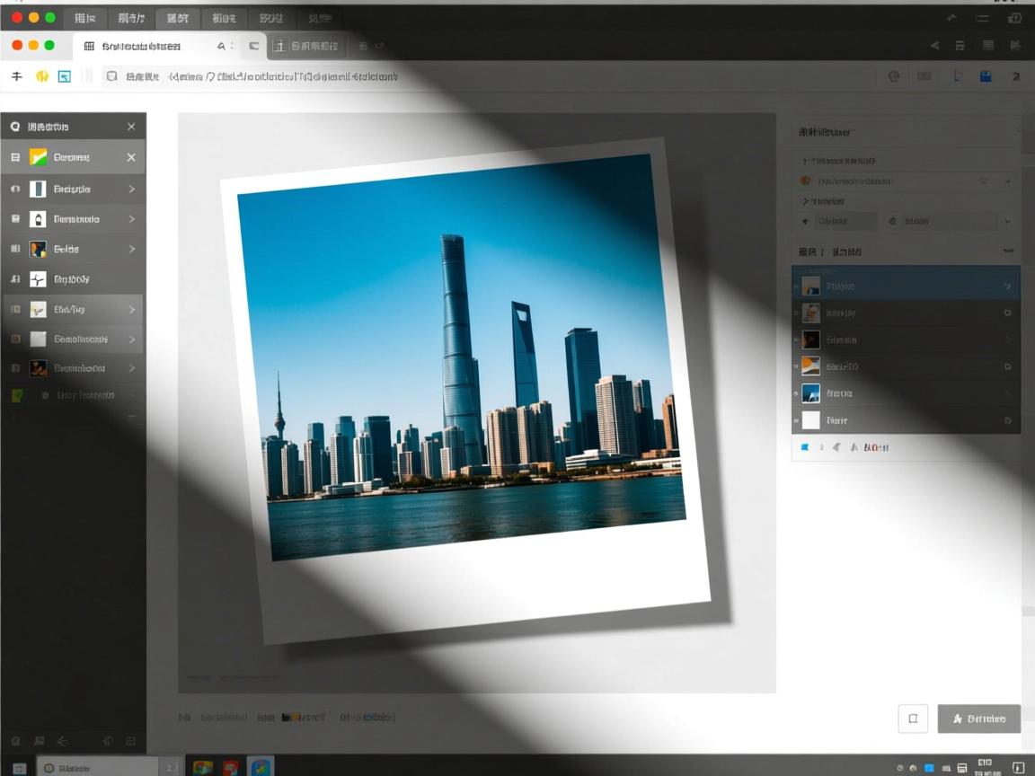Viewport: 1035px width, 776px height.
Task: Toggle visibility of the face-thumbnail layer
Action: [1007, 313]
